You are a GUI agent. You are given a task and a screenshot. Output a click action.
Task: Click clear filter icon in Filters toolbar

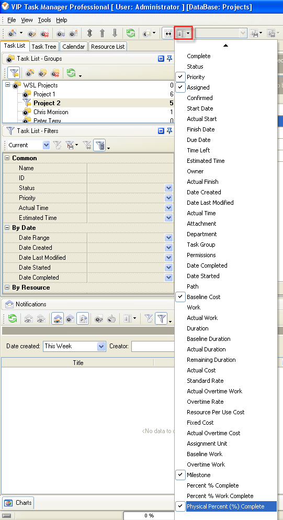87,145
